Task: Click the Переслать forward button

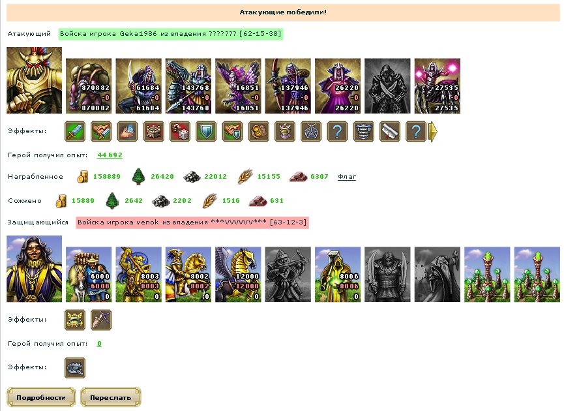Action: pyautogui.click(x=110, y=397)
